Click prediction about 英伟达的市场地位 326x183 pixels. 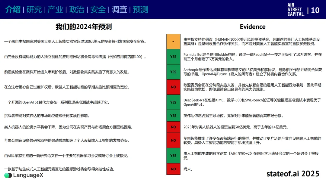click(x=47, y=116)
